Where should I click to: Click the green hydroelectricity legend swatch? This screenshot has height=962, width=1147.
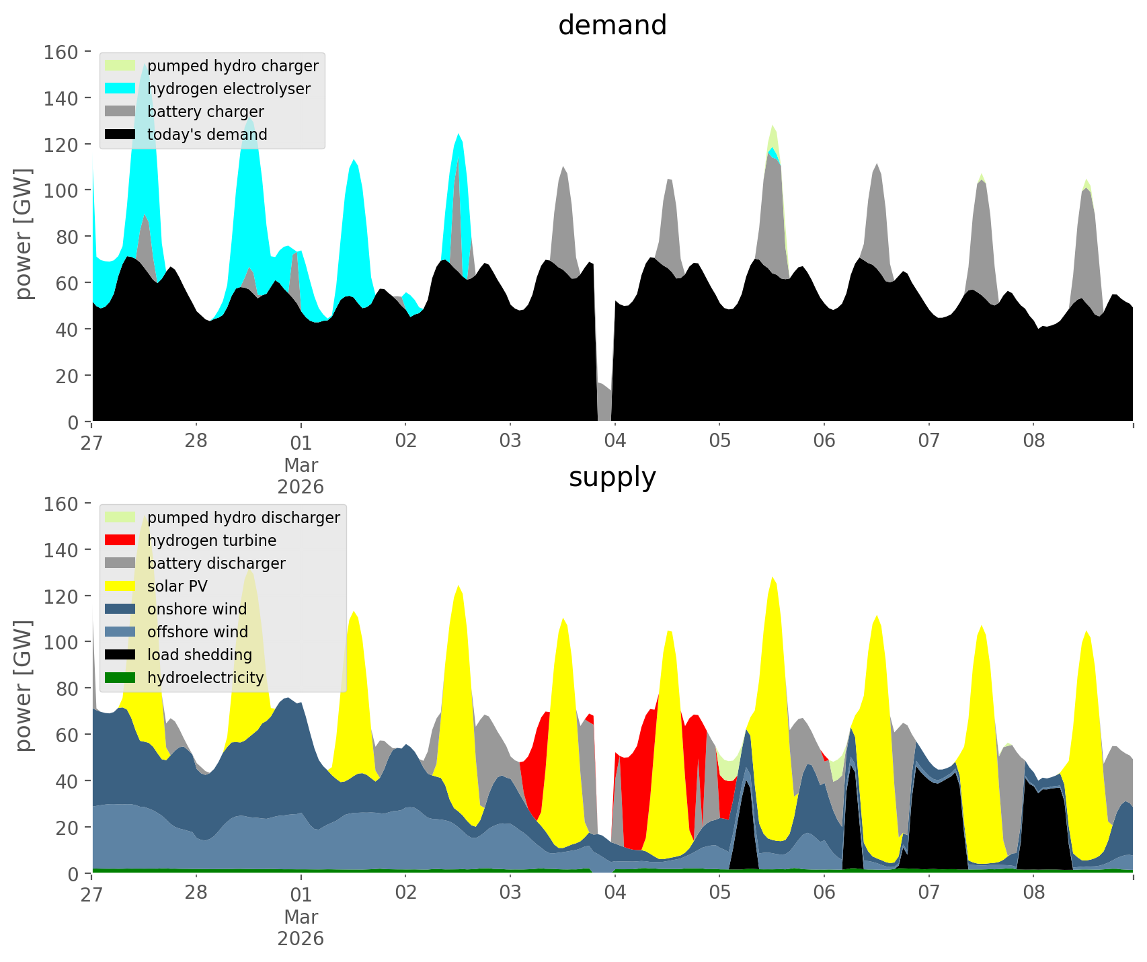pyautogui.click(x=120, y=678)
